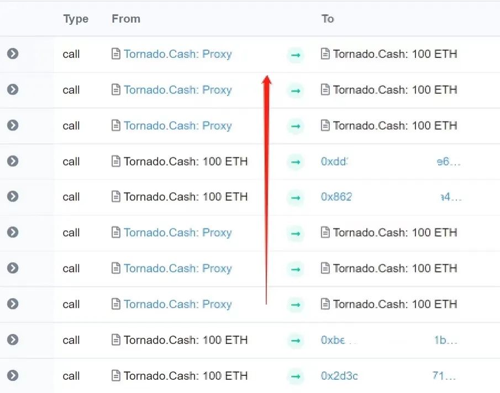Click the contract icon in eighth row To column
Viewport: 500px width, 393px height.
point(326,304)
